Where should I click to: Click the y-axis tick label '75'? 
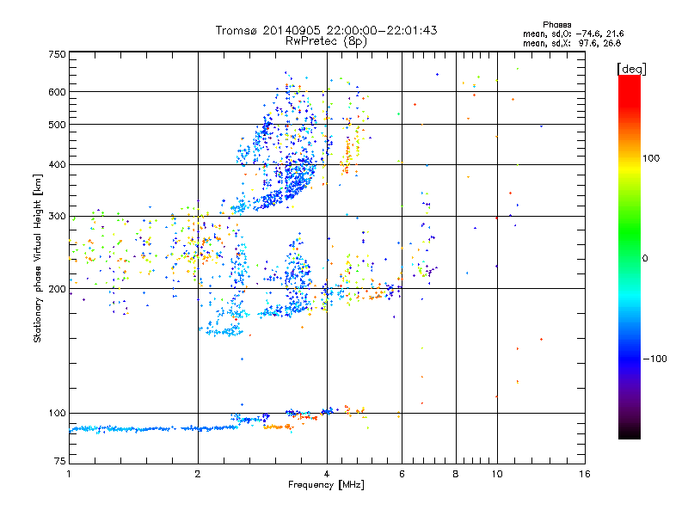(60, 461)
